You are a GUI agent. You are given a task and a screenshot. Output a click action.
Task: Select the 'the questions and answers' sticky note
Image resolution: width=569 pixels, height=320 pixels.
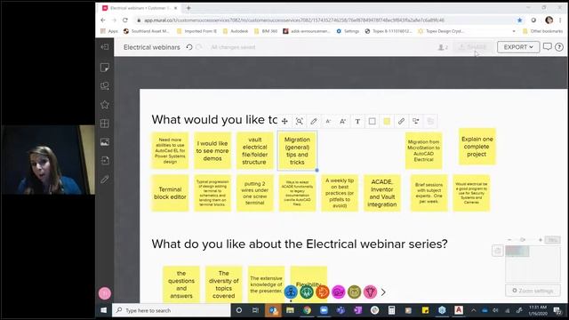pyautogui.click(x=181, y=284)
